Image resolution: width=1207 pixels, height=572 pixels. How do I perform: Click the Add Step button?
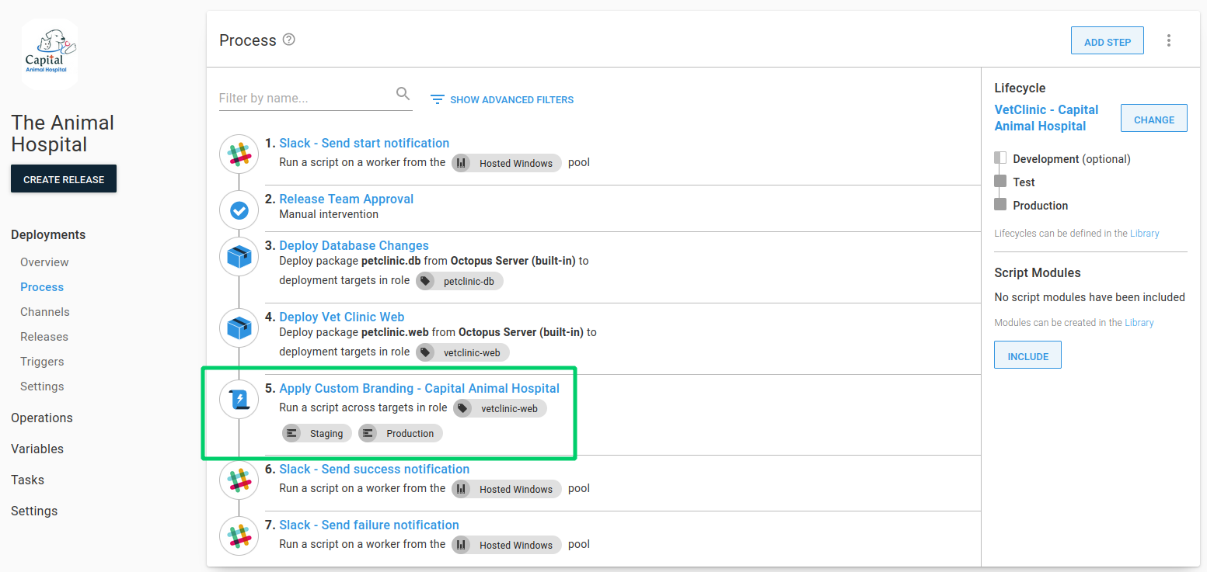1107,40
